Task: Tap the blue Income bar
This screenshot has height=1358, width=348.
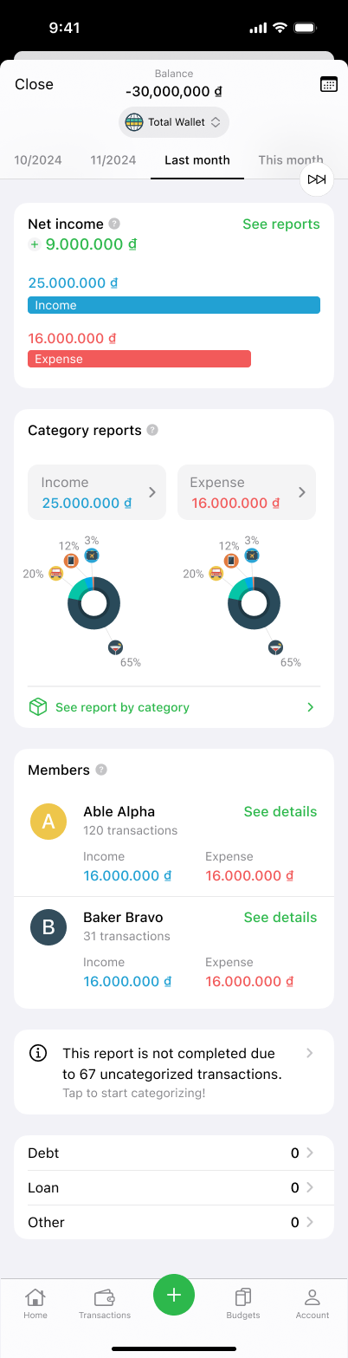Action: click(174, 305)
